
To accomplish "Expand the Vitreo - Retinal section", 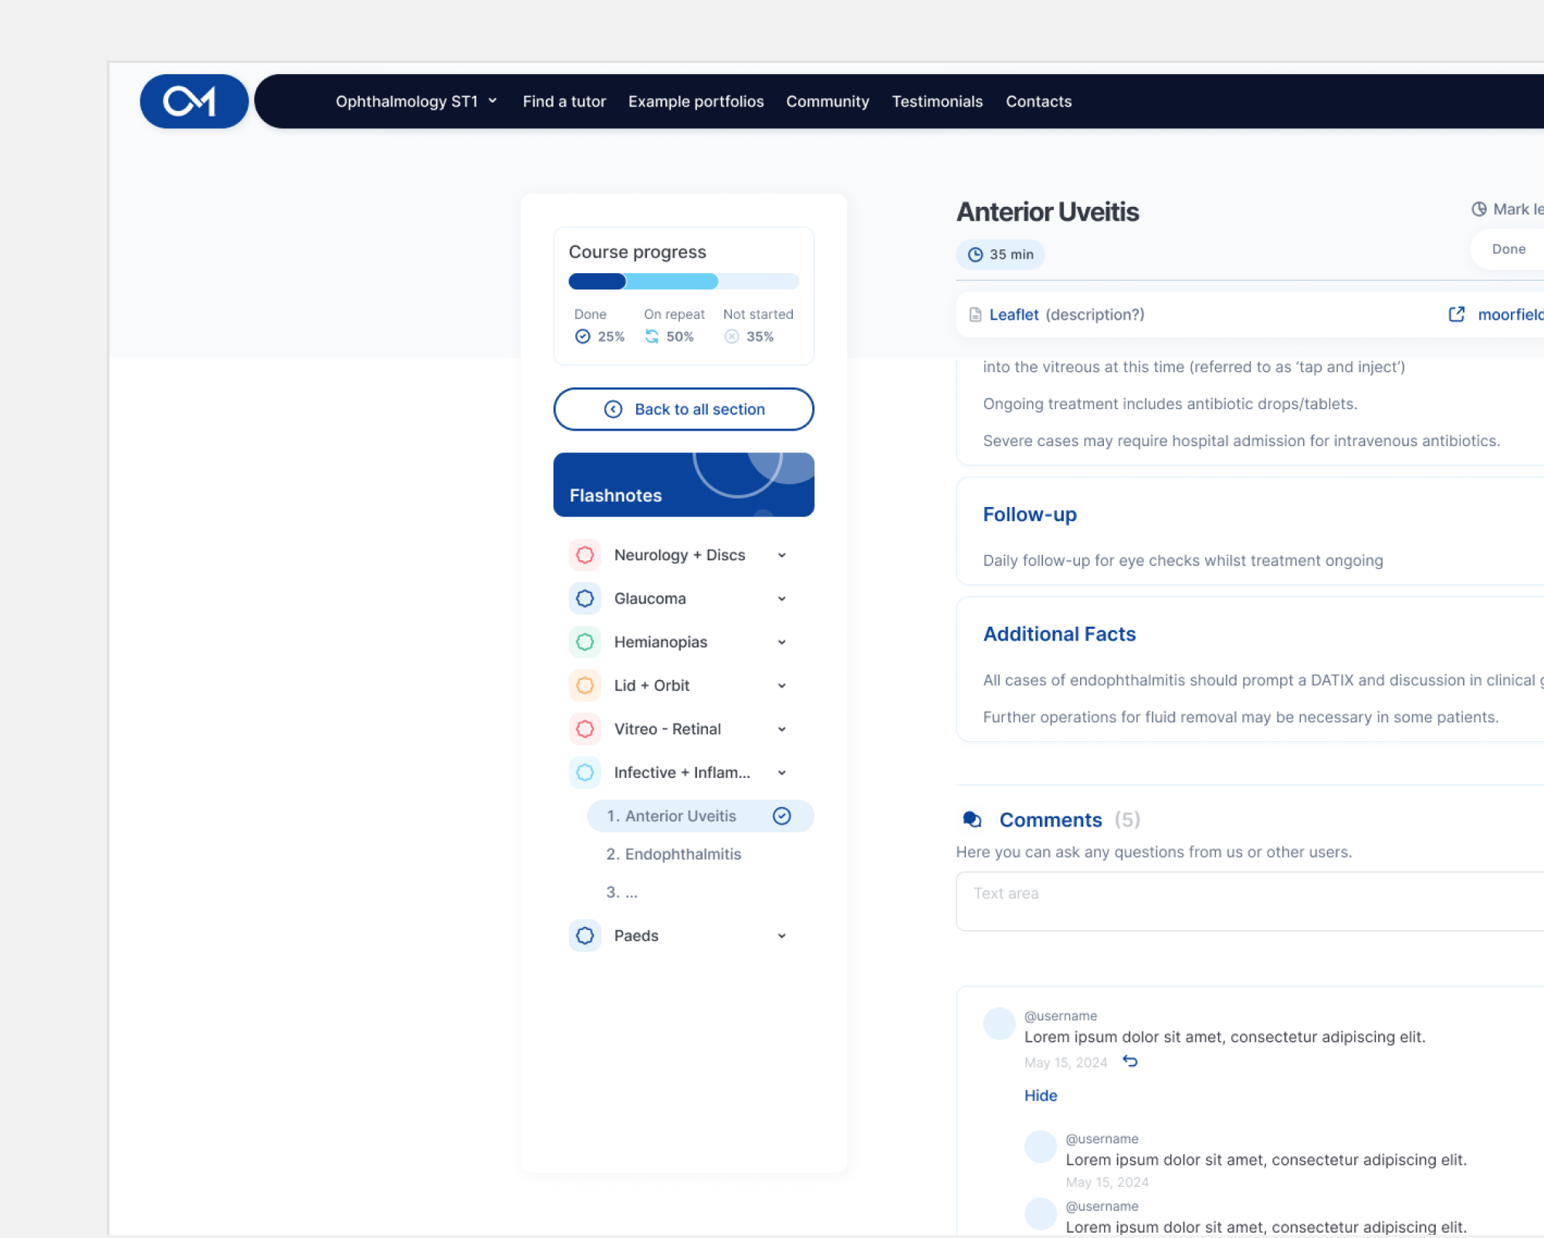I will tap(781, 729).
